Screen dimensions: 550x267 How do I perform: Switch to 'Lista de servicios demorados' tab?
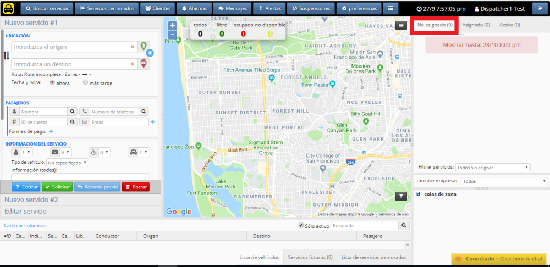click(374, 257)
